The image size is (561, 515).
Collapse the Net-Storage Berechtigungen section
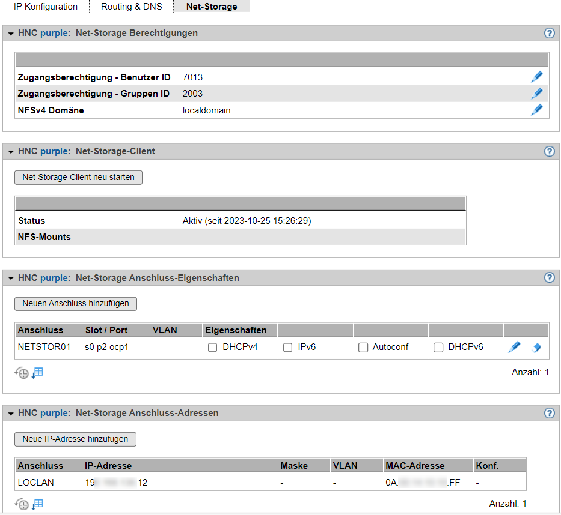click(11, 34)
